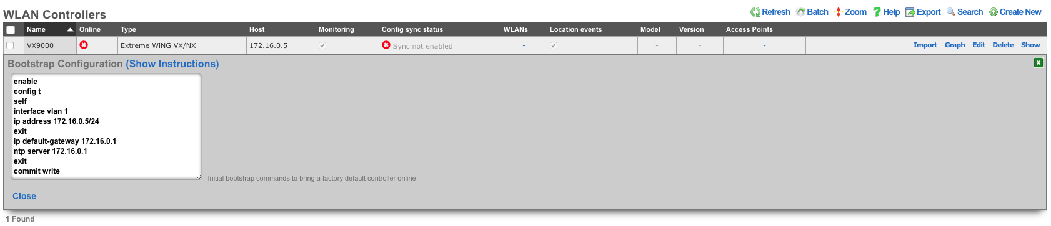
Task: Check the select-all checkbox in the header row
Action: click(11, 30)
